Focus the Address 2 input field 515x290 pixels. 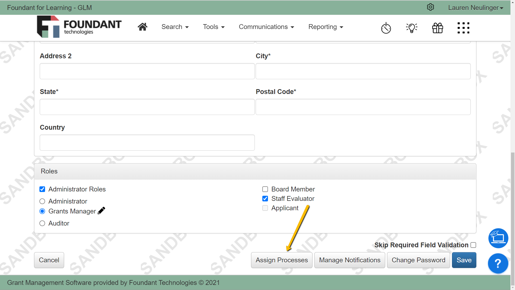pyautogui.click(x=147, y=71)
